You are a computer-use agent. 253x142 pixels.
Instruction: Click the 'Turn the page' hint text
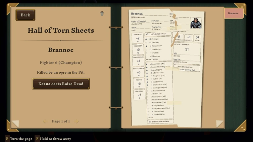click(21, 139)
